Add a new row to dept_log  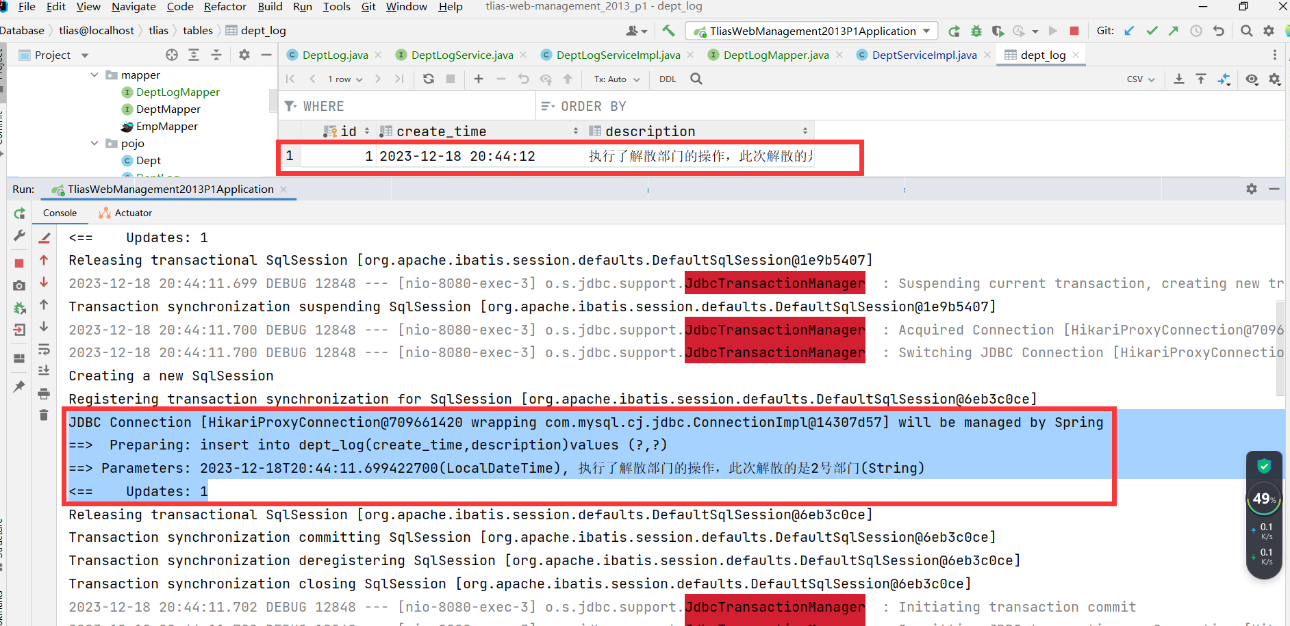click(479, 79)
